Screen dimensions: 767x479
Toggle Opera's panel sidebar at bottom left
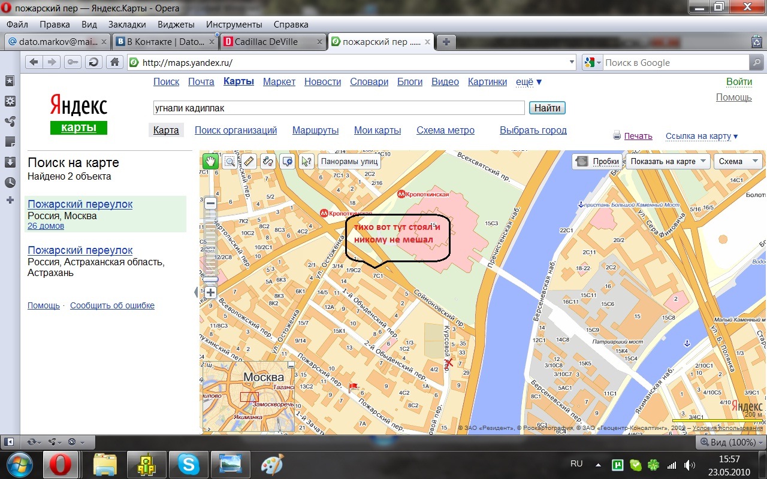(x=10, y=442)
